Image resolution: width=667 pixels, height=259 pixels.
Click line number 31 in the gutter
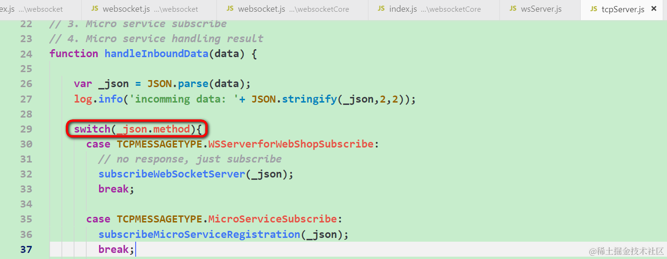click(x=26, y=159)
